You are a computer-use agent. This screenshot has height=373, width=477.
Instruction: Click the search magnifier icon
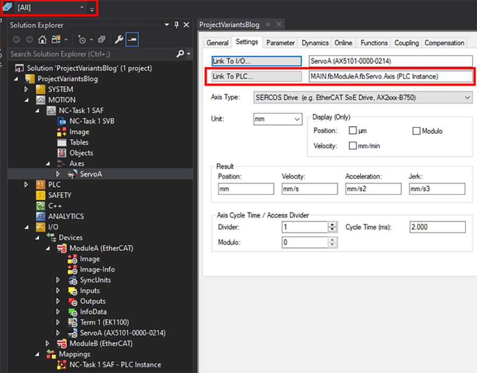tap(180, 54)
